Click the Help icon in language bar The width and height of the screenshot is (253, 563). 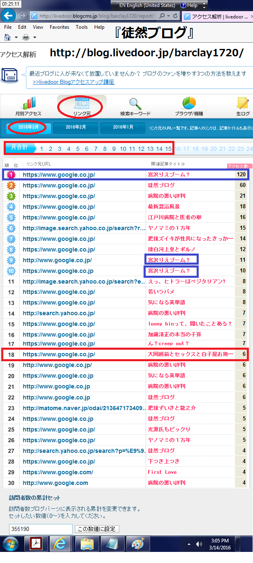point(183,5)
